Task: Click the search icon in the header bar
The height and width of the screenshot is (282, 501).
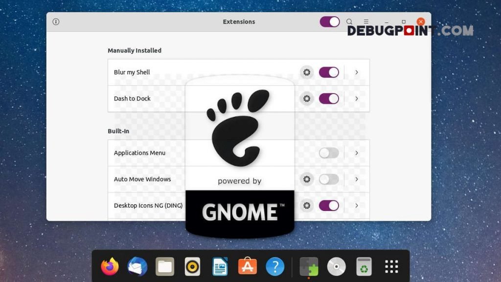Action: pos(349,22)
